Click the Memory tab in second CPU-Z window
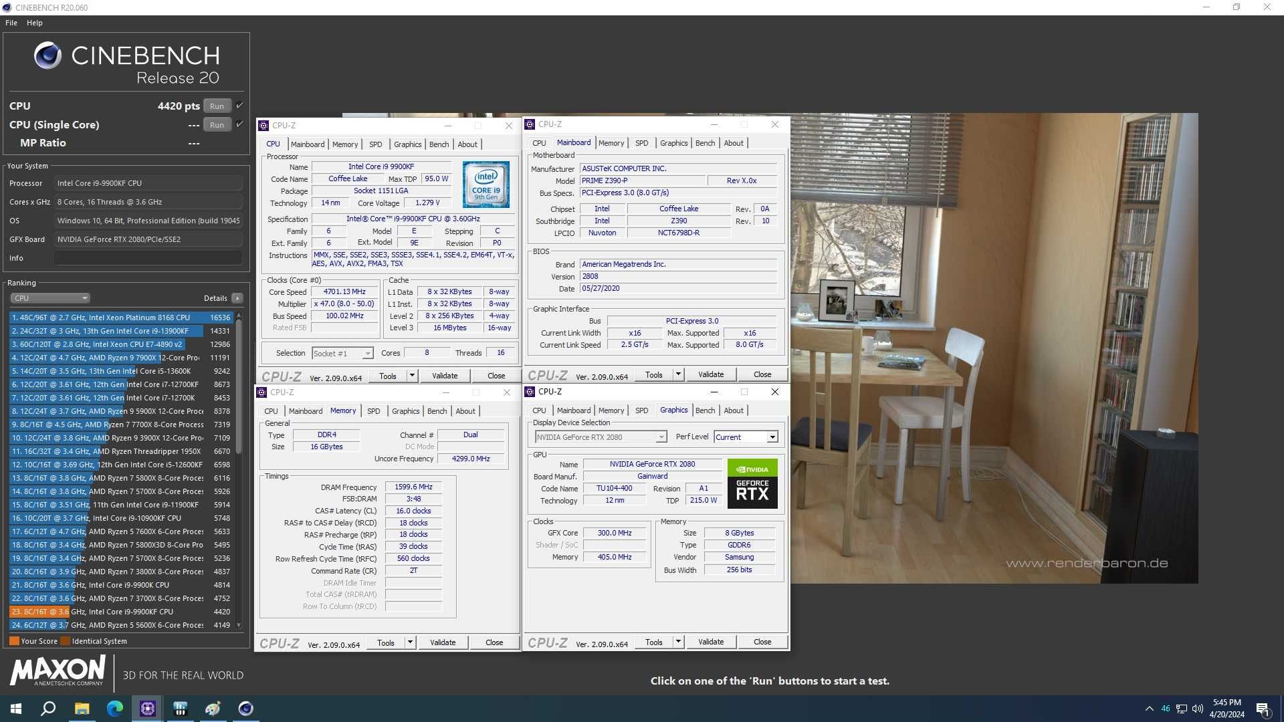The image size is (1284, 722). 611,143
